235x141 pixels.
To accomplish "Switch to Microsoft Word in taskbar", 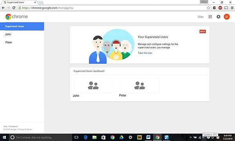I will [148, 137].
